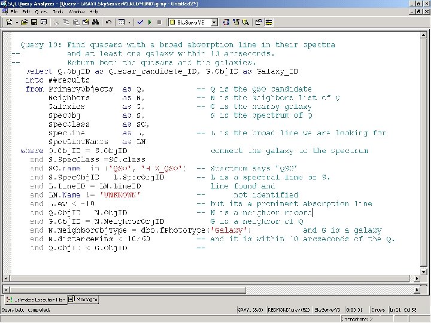
Task: Click the 'SpecLineNames as LN' line
Action: (x=97, y=142)
